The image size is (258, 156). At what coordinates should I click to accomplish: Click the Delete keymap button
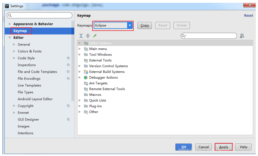pyautogui.click(x=182, y=25)
